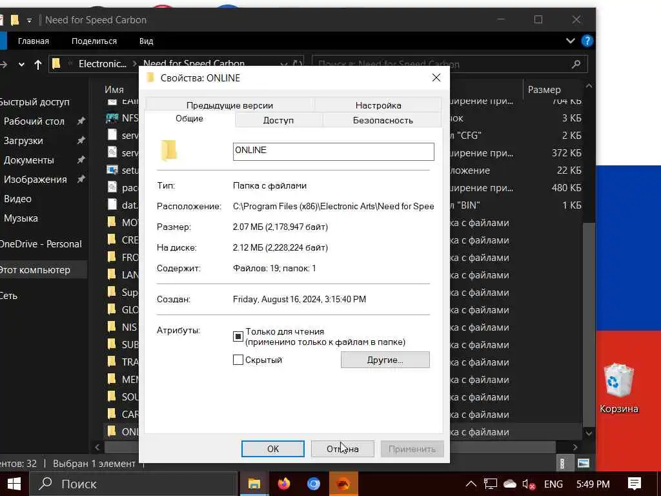
Task: Expand the Explorer ribbon with the chevron
Action: click(x=571, y=41)
